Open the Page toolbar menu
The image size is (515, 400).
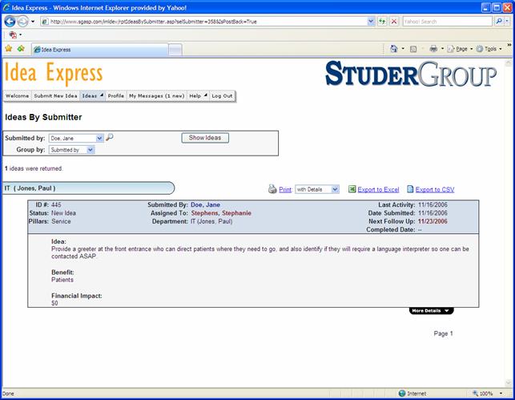461,49
